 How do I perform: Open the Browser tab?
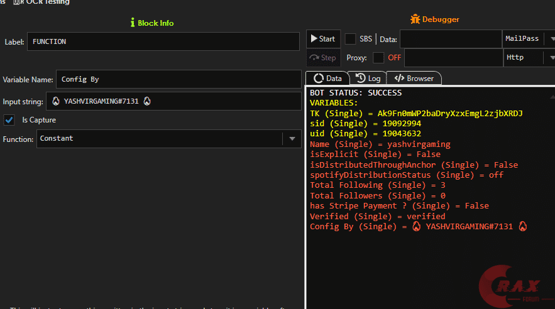point(414,79)
